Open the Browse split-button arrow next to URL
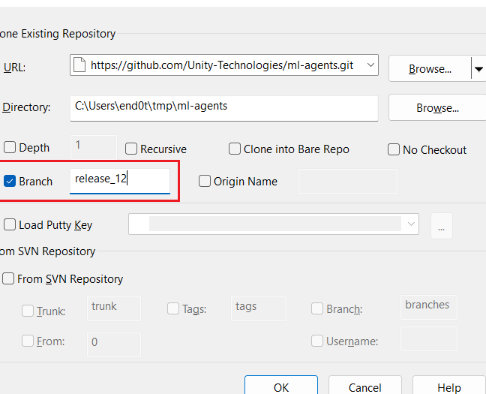 coord(478,68)
